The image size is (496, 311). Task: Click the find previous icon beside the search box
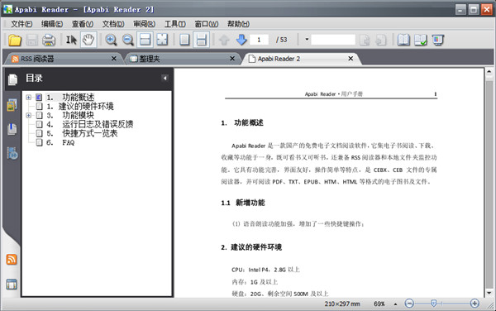tap(365, 40)
